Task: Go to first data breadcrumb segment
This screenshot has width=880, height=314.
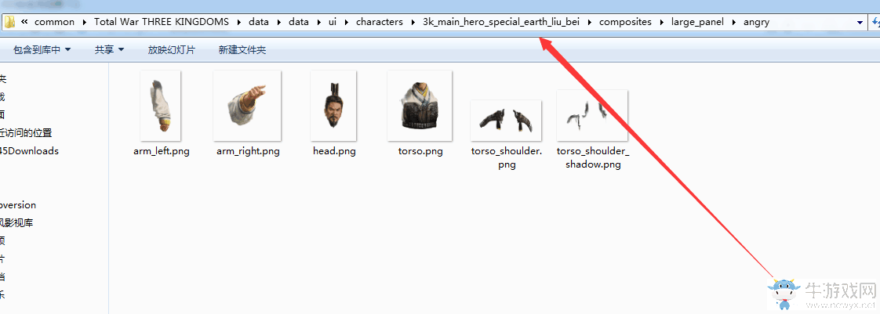Action: [259, 23]
